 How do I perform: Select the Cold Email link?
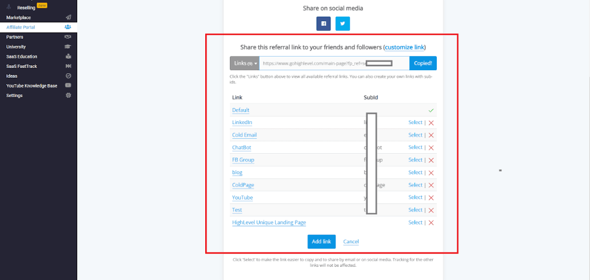click(x=416, y=135)
